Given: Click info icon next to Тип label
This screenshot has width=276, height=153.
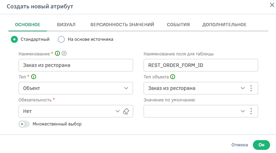Looking at the screenshot, I should click(x=34, y=77).
